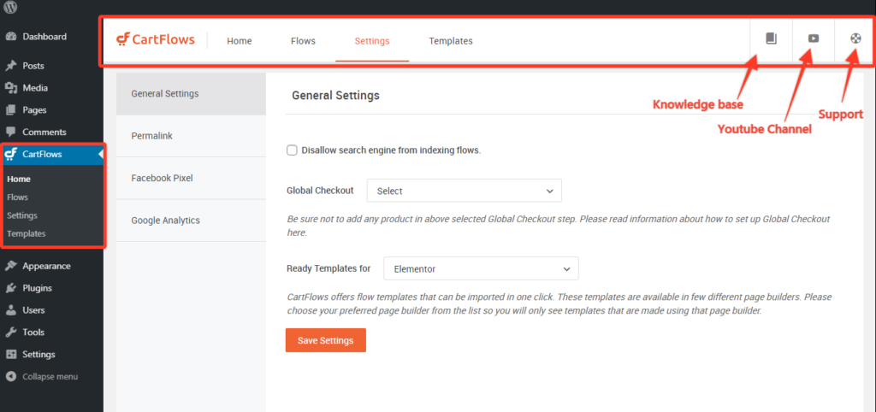Open Users in WordPress sidebar
The image size is (876, 412).
pyautogui.click(x=33, y=309)
